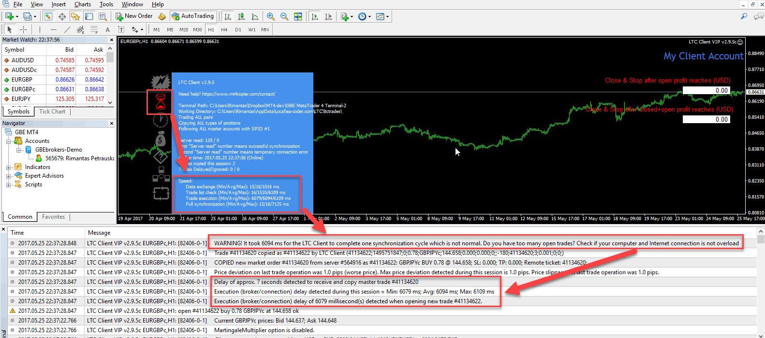Image resolution: width=765 pixels, height=338 pixels.
Task: Switch to Tick Chart tab
Action: tap(52, 112)
